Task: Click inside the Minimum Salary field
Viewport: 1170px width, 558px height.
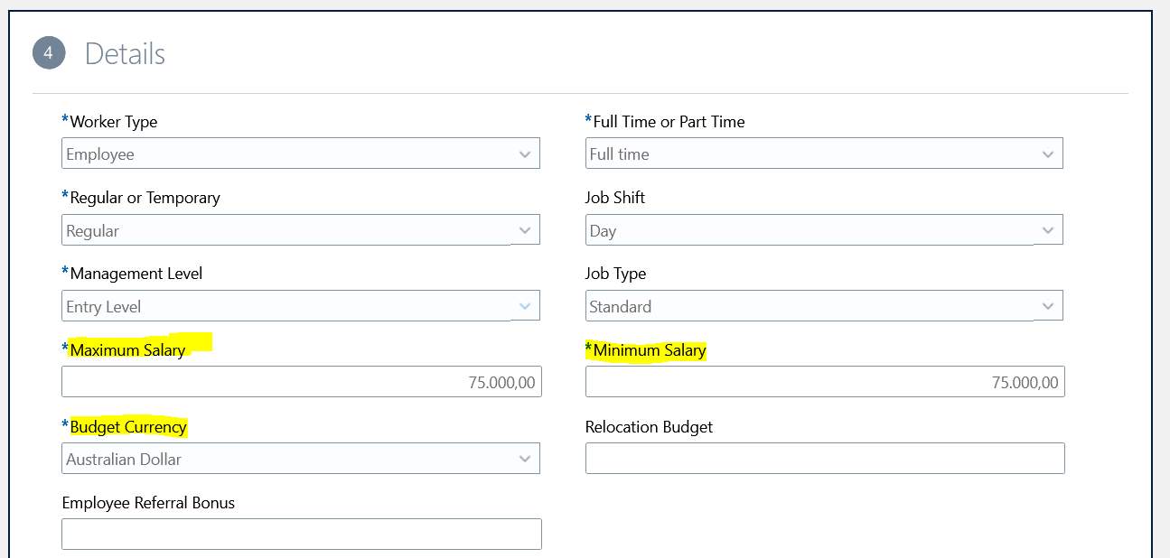Action: tap(825, 381)
